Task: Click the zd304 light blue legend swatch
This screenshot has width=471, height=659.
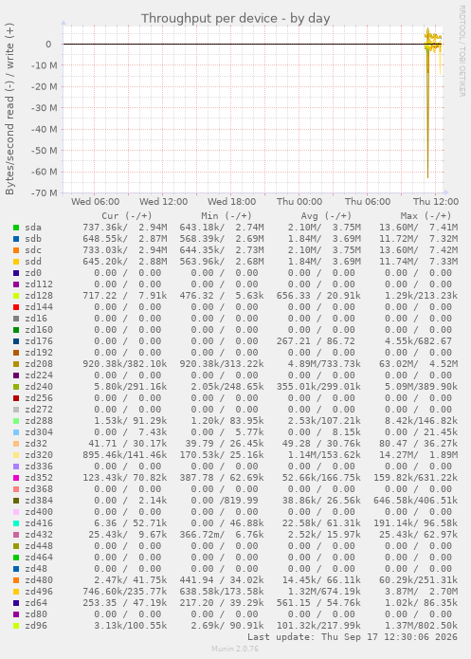Action: click(x=16, y=432)
